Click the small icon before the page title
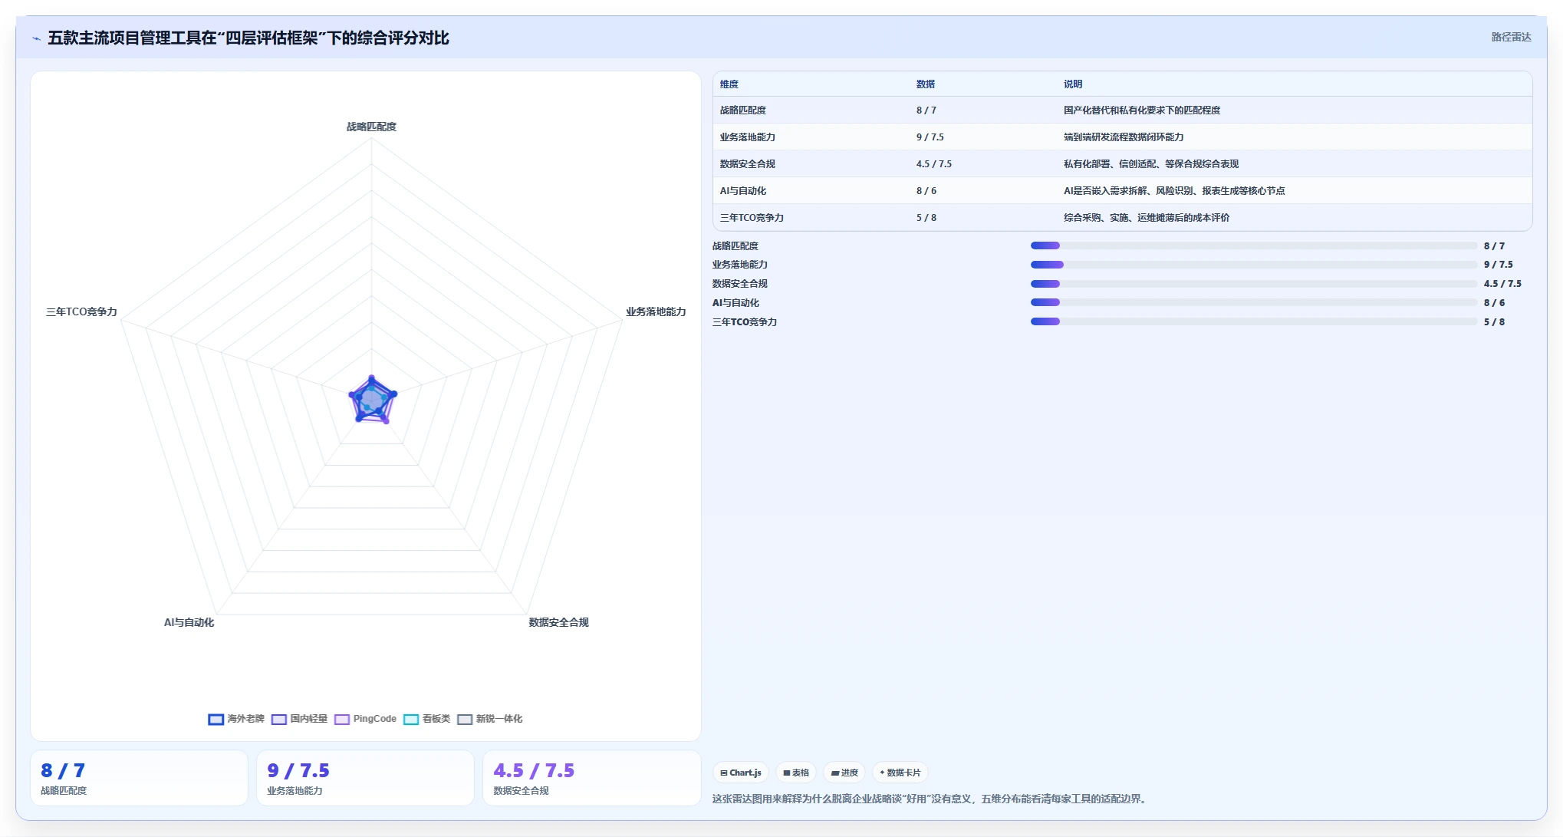 pyautogui.click(x=36, y=38)
